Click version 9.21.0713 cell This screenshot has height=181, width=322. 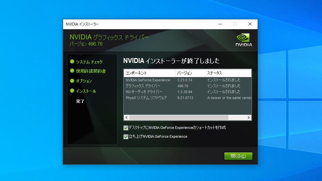185,98
